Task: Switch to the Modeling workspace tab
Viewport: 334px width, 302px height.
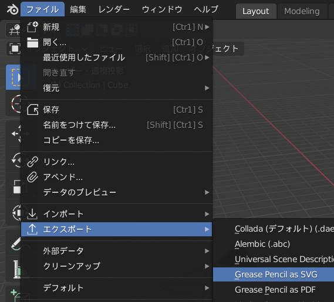Action: tap(302, 11)
